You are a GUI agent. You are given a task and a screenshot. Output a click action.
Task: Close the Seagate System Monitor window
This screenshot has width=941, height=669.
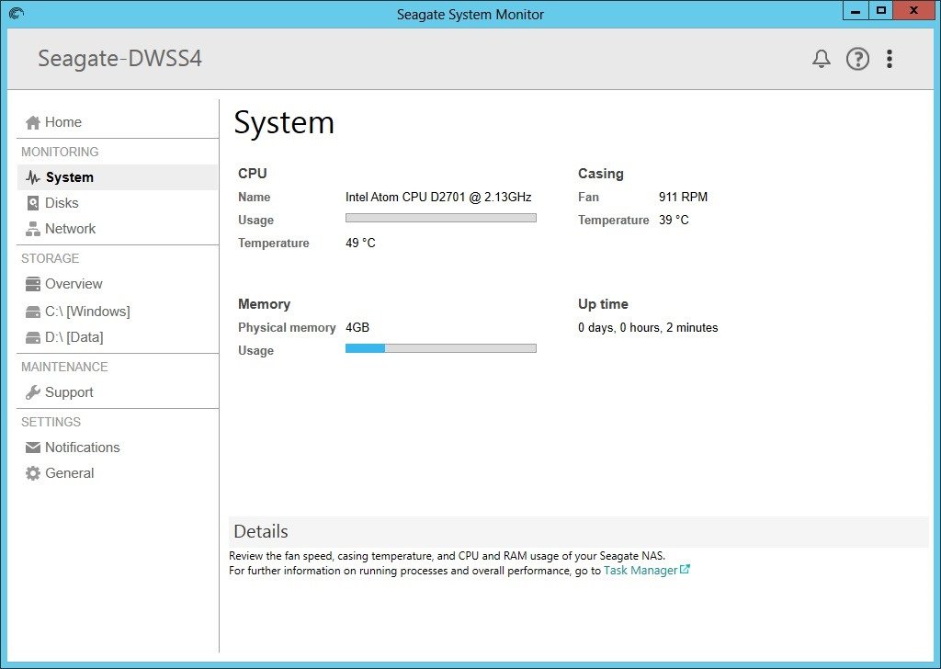(x=914, y=11)
